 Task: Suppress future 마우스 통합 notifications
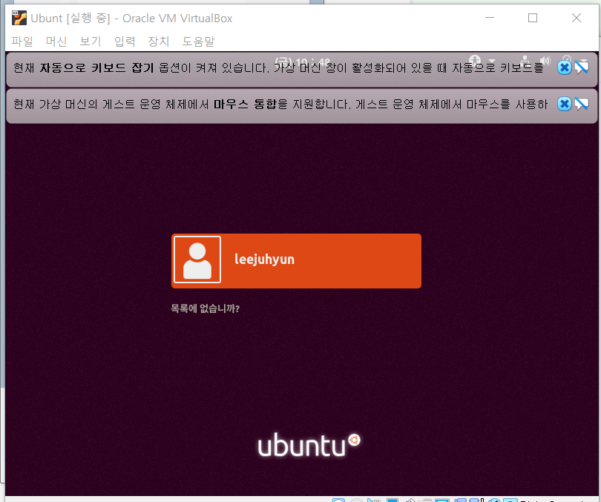pyautogui.click(x=582, y=104)
